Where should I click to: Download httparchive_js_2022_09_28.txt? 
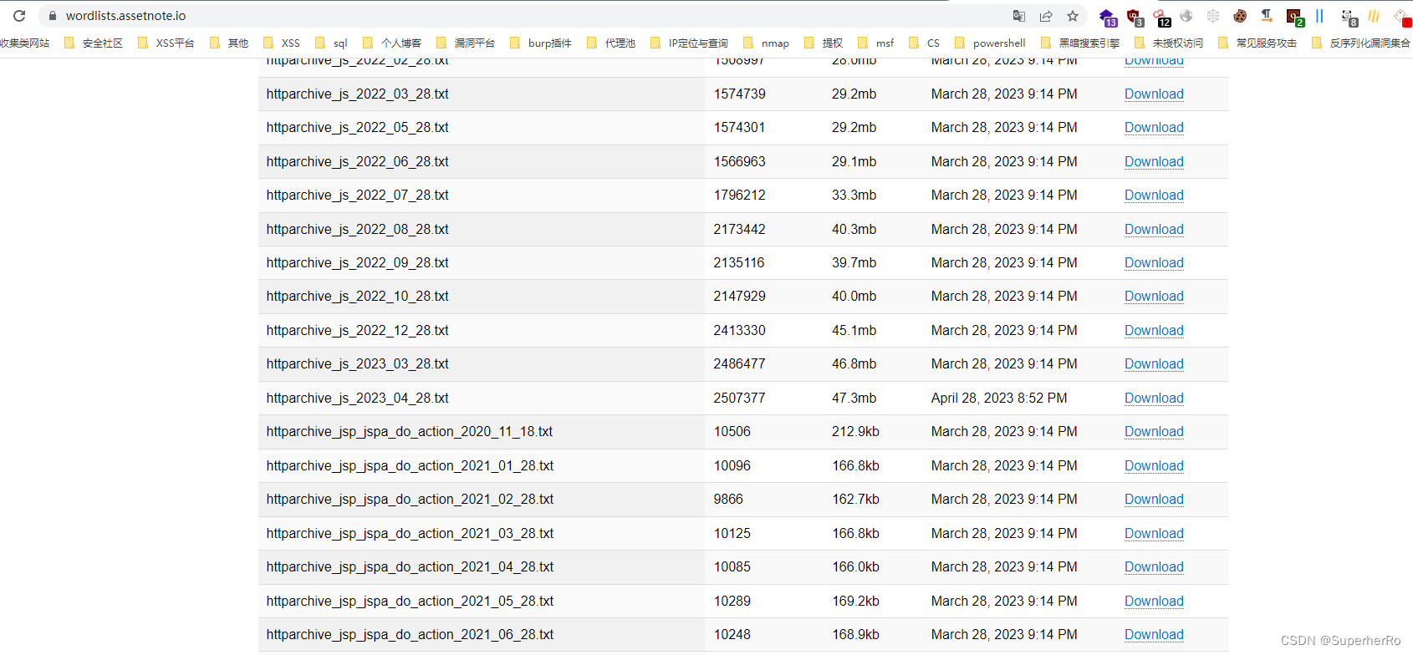click(1154, 263)
